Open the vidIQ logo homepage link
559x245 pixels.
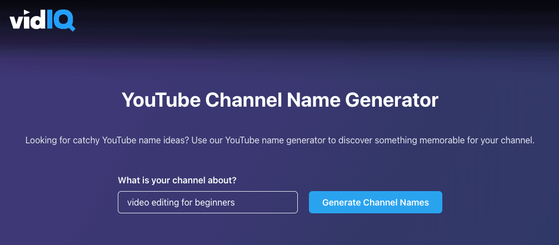(42, 22)
